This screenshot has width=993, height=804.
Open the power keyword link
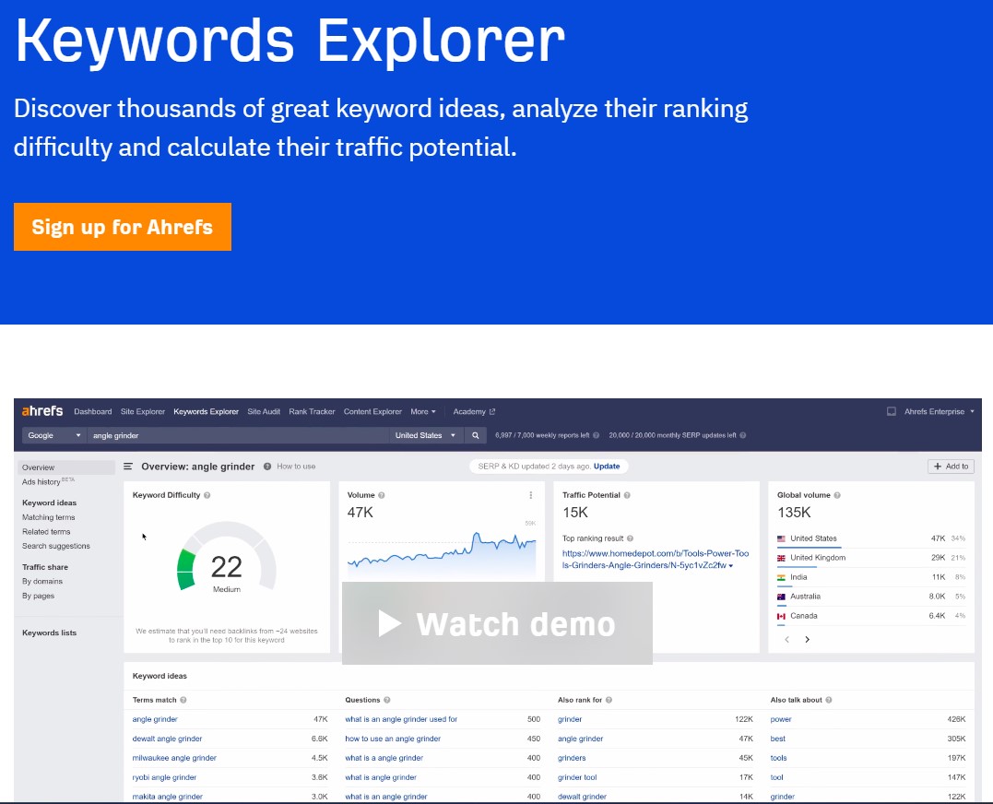coord(781,719)
